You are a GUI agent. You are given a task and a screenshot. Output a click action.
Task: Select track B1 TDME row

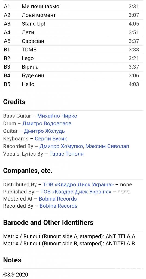[73, 50]
